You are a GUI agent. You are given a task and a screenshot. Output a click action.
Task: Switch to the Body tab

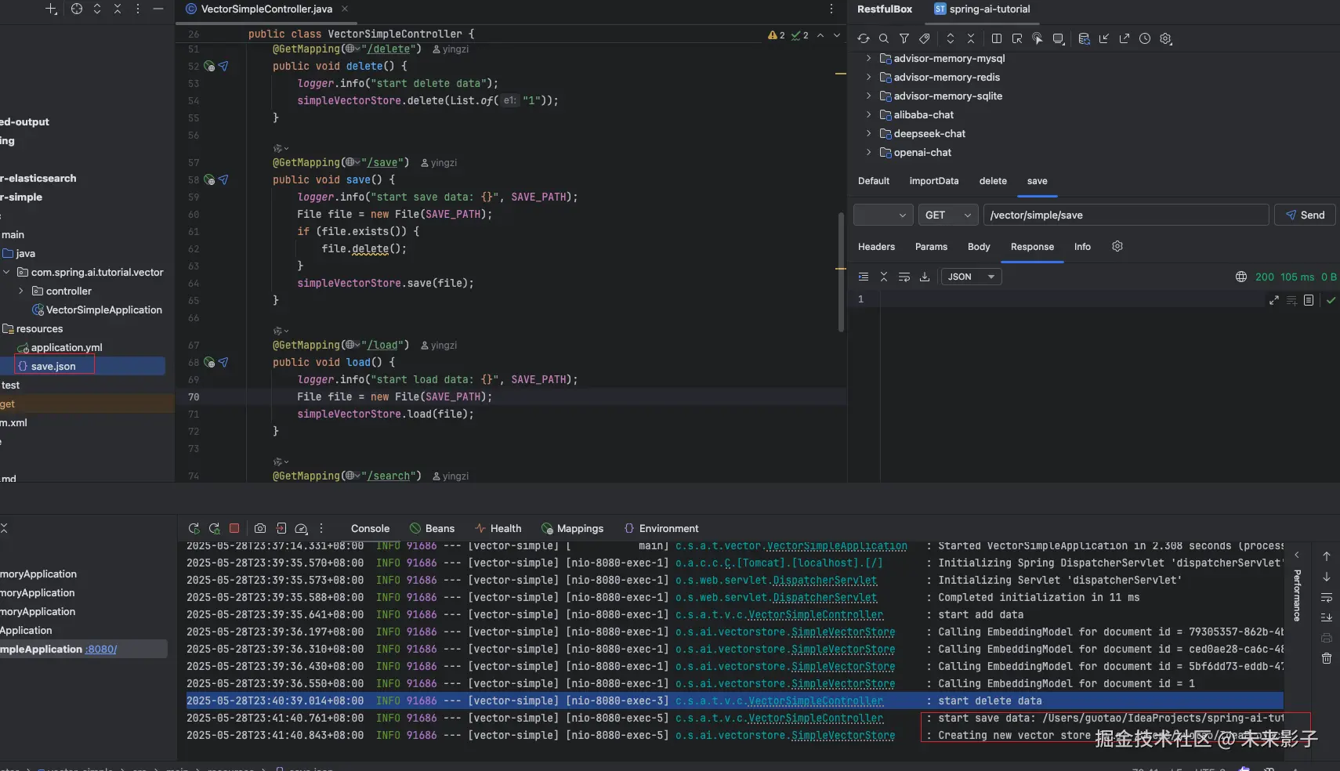[x=979, y=247]
